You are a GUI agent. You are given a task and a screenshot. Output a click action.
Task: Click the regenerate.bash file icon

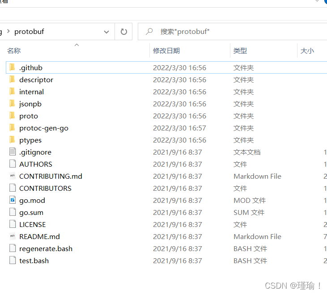[13, 248]
